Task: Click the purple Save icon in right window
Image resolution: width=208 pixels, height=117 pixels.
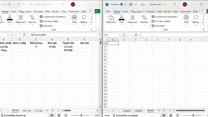Action: [x=131, y=4]
